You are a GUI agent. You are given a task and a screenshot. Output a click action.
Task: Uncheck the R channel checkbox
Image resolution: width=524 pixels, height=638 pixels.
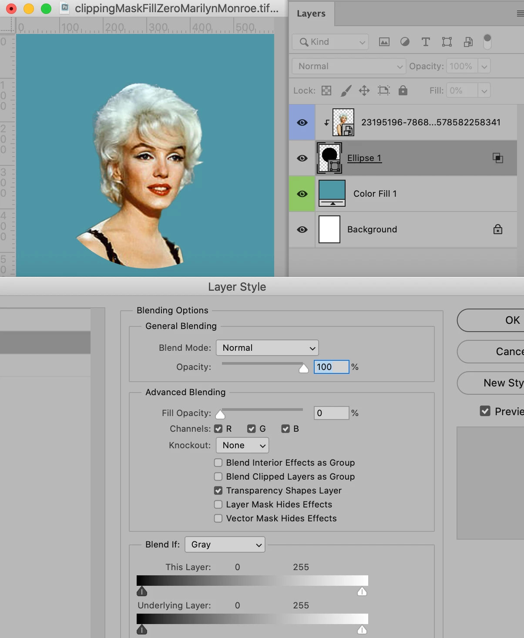(218, 429)
